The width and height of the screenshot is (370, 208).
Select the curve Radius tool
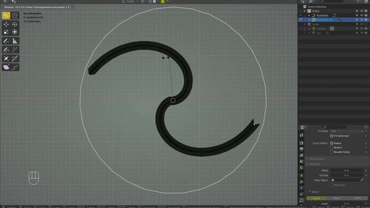tap(6, 58)
